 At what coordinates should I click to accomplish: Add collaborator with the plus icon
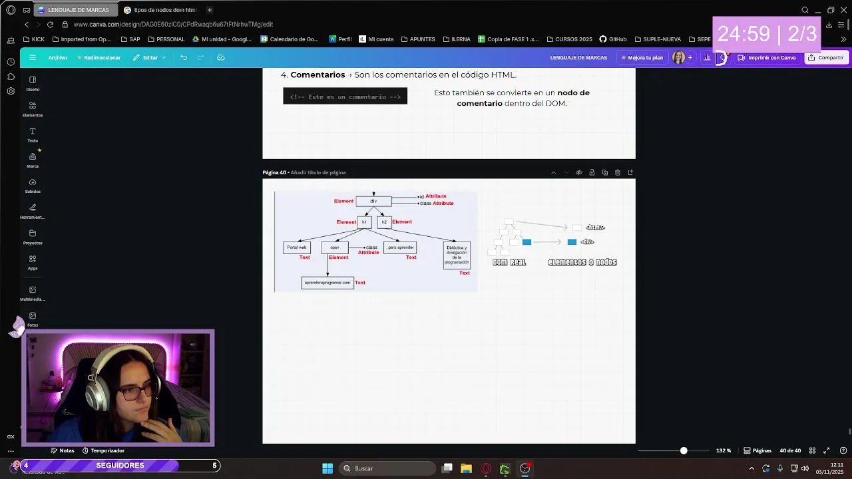pyautogui.click(x=690, y=58)
